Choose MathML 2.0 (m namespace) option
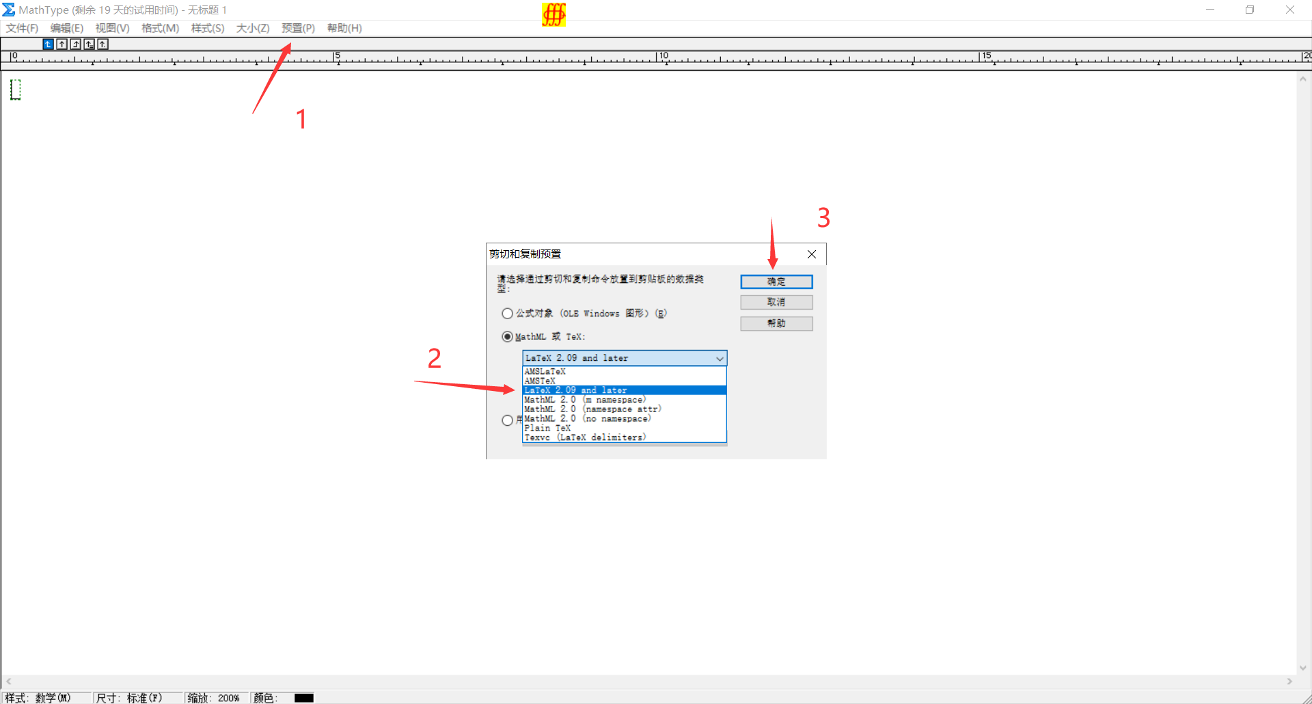1312x704 pixels. (x=624, y=400)
